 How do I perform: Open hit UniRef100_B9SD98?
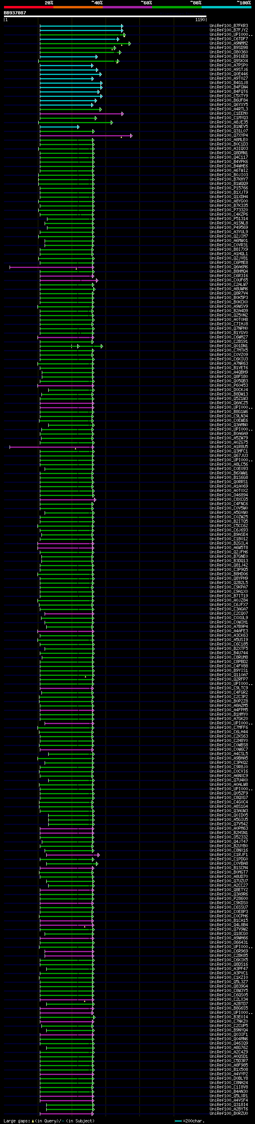[229, 47]
